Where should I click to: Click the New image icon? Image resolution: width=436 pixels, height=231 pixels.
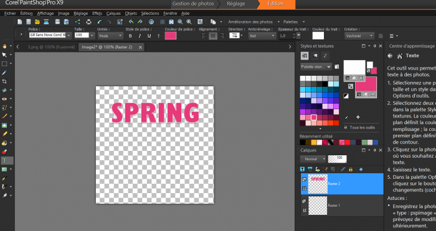pos(19,22)
